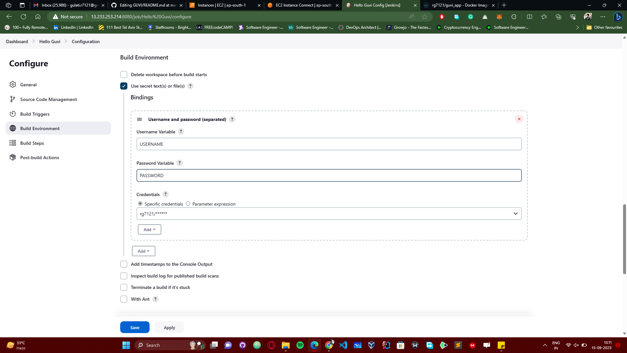Open the Add dropdown below the Bindings section
The image size is (627, 353).
[143, 251]
